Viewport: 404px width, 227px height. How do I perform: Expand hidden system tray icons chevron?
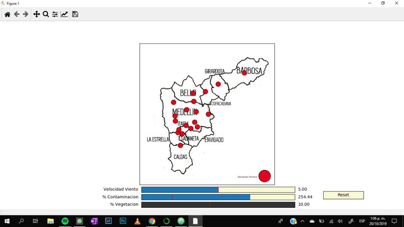pos(302,221)
